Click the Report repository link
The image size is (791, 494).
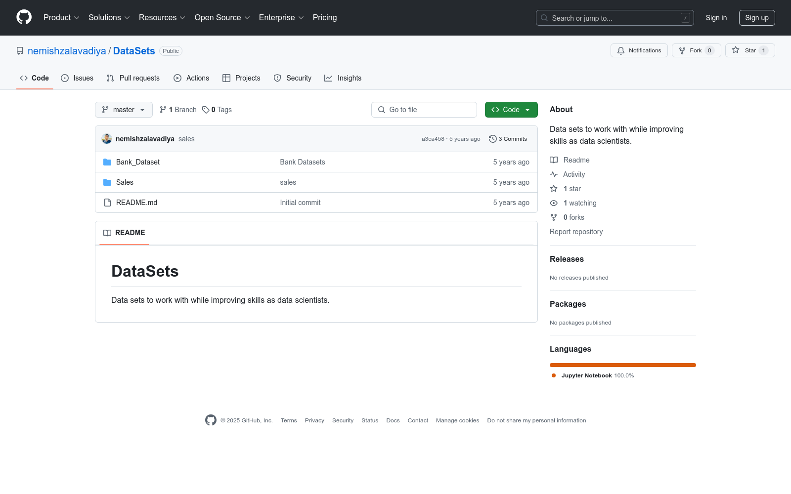576,232
